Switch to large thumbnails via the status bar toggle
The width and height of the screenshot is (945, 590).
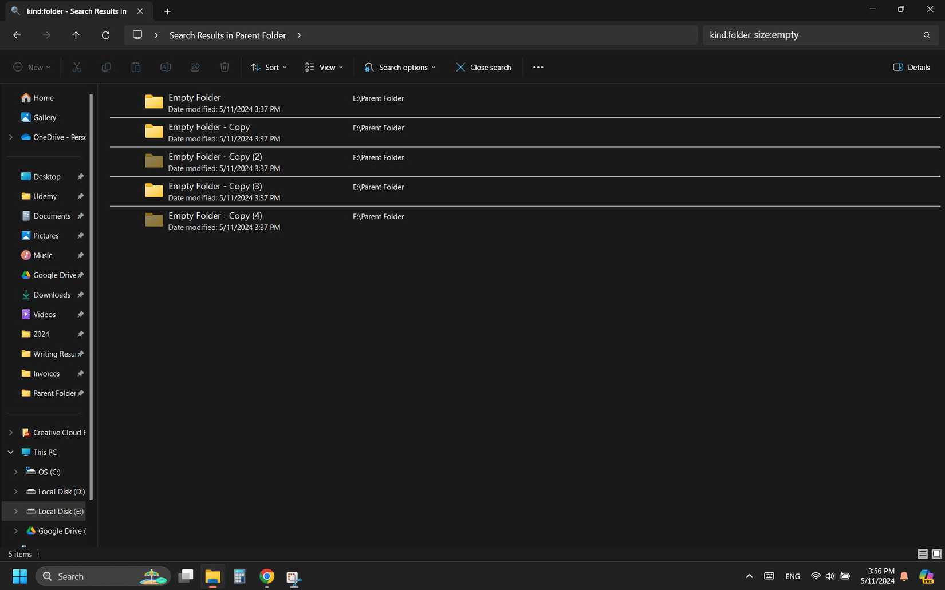tap(936, 554)
